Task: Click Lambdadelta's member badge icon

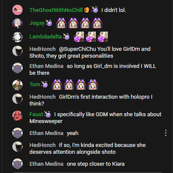Action: [x=66, y=36]
